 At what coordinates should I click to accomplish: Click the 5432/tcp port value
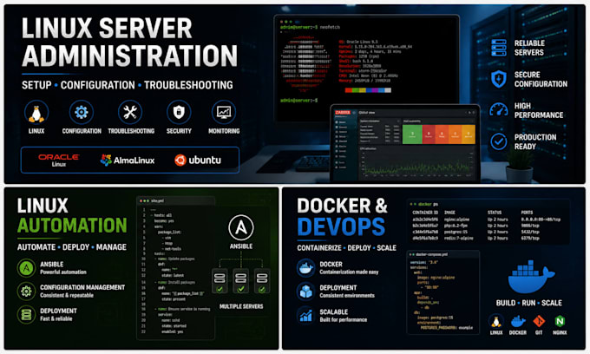[x=530, y=232]
